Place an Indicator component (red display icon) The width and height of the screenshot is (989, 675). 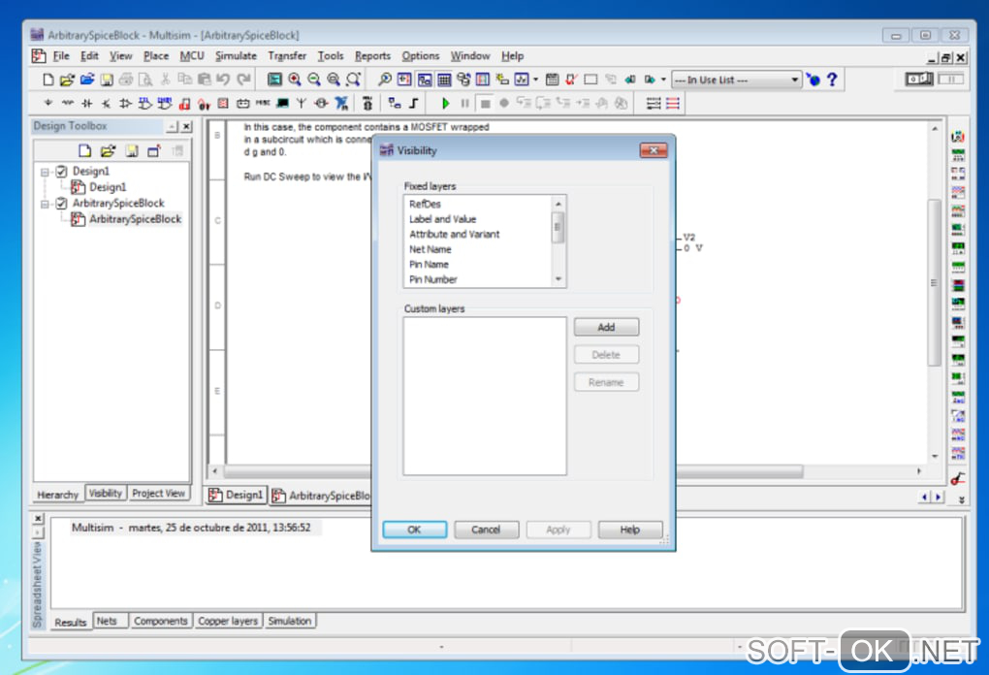tap(223, 103)
